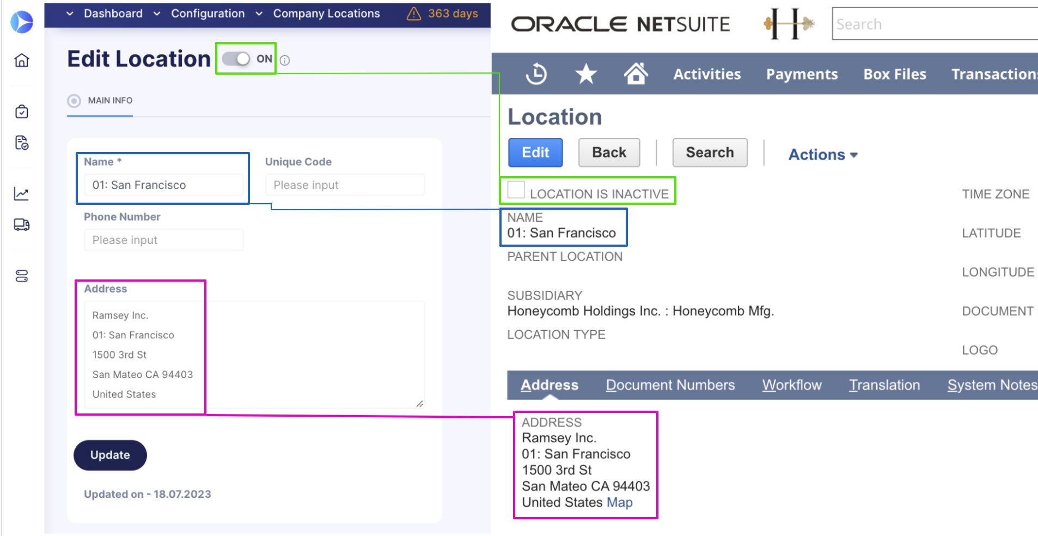Image resolution: width=1038 pixels, height=536 pixels.
Task: Toggle the Edit Location ON switch
Action: pyautogui.click(x=236, y=59)
